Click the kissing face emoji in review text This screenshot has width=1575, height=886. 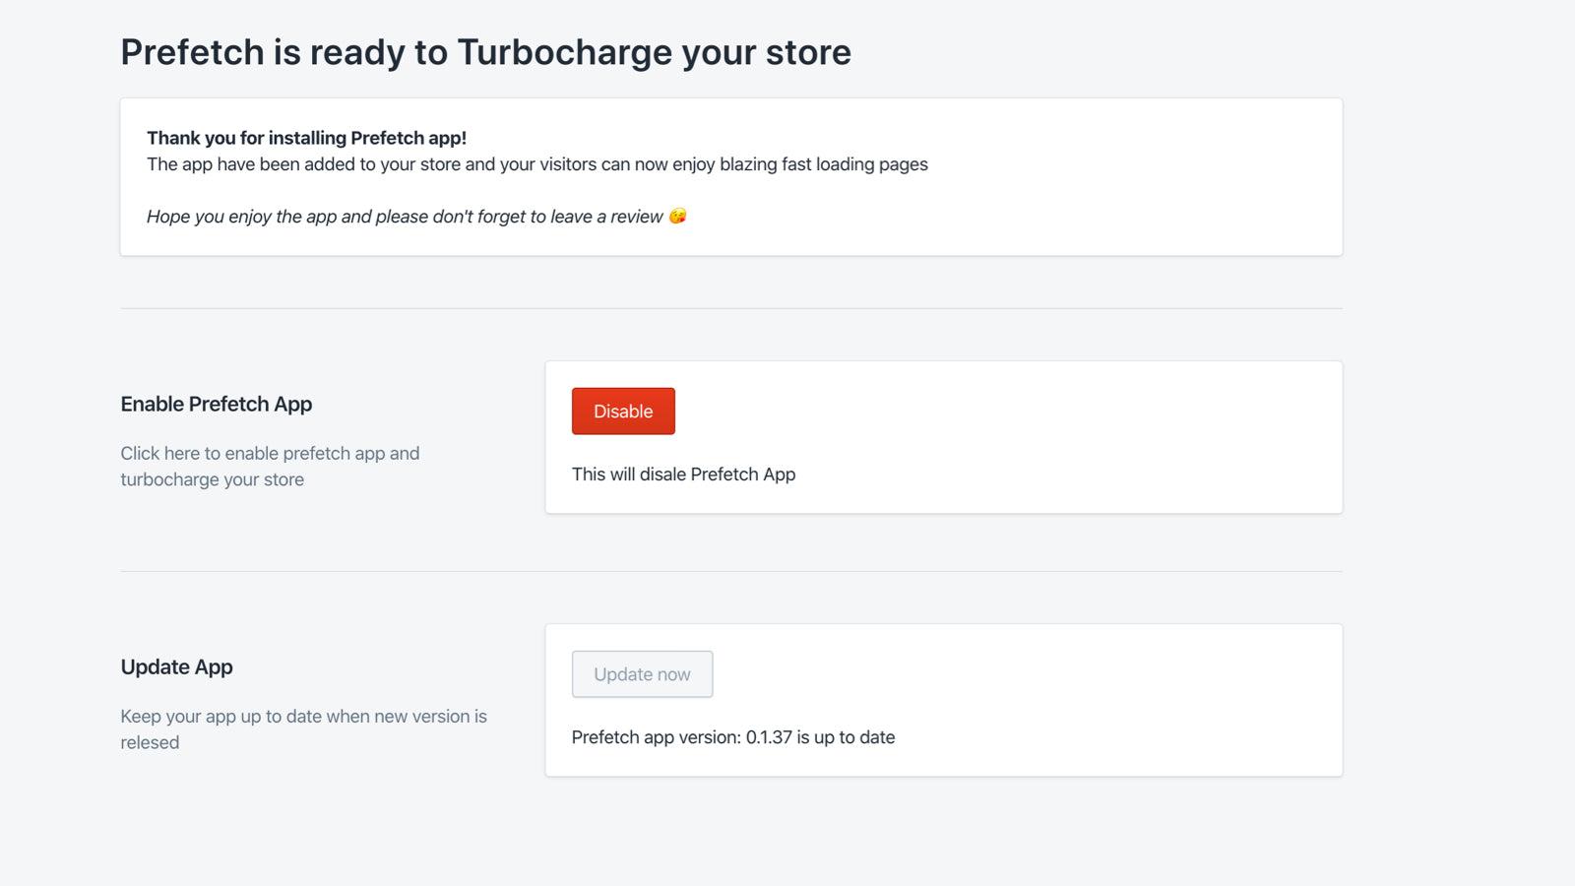point(679,216)
